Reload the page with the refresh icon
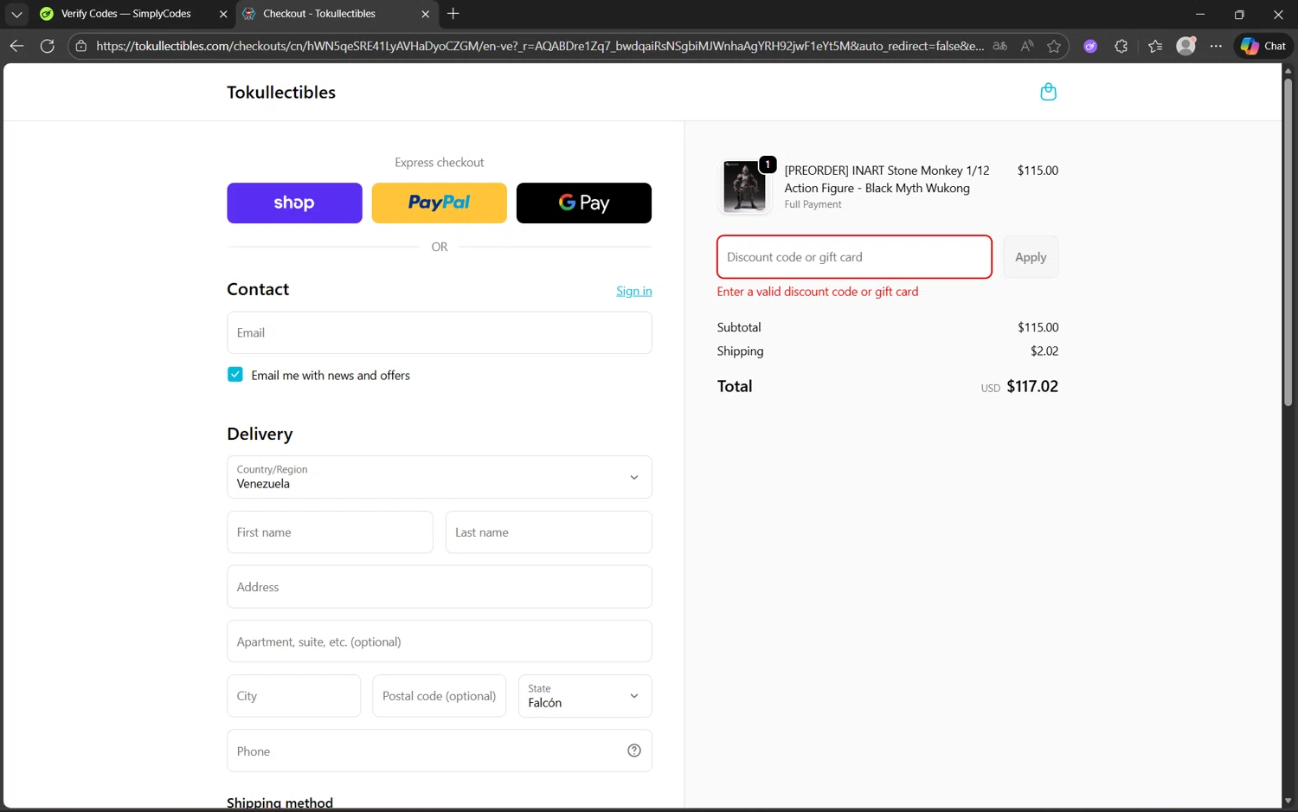This screenshot has width=1298, height=812. [48, 46]
